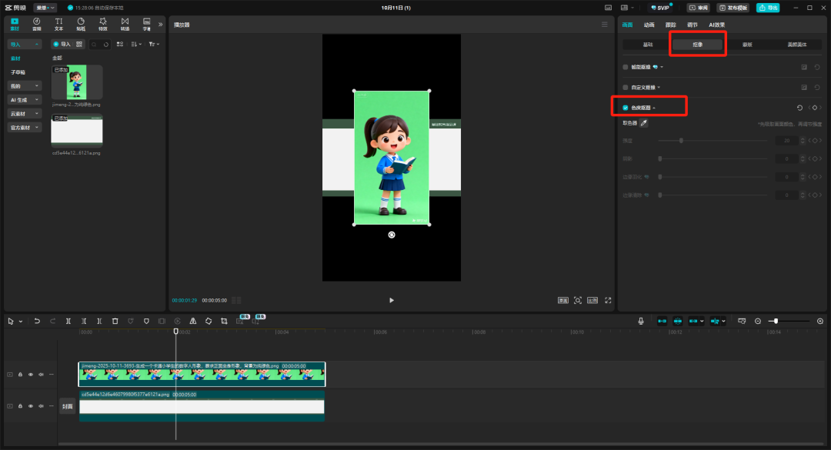Expand the 云素材 (cloud material) section
The width and height of the screenshot is (831, 450).
point(25,113)
